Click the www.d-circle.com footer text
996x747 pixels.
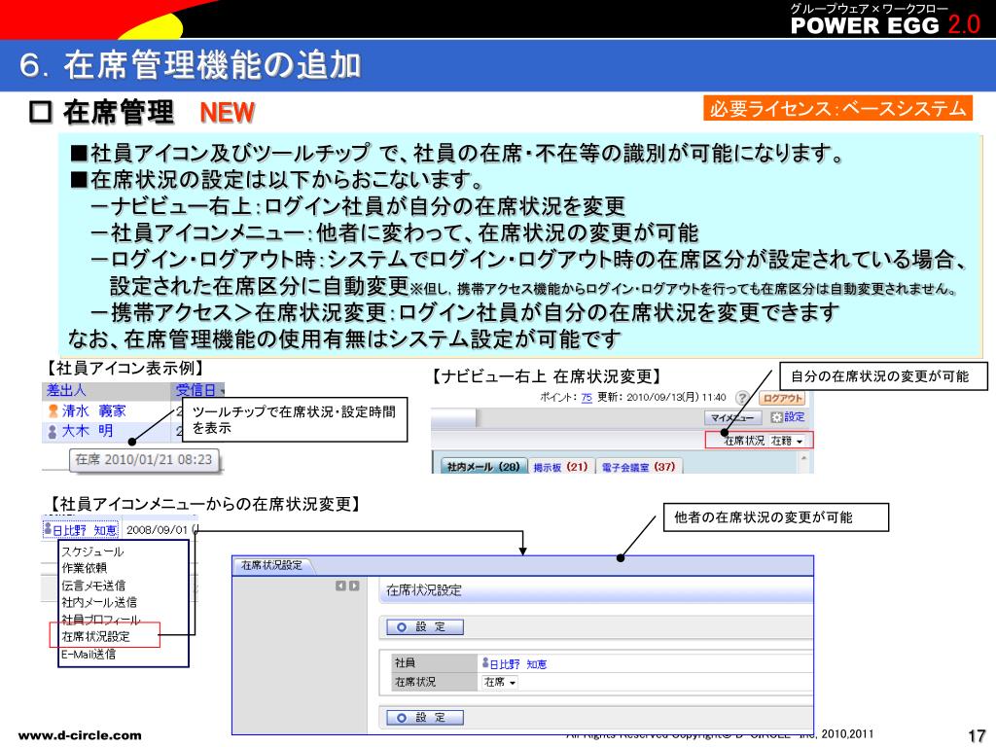pyautogui.click(x=80, y=735)
